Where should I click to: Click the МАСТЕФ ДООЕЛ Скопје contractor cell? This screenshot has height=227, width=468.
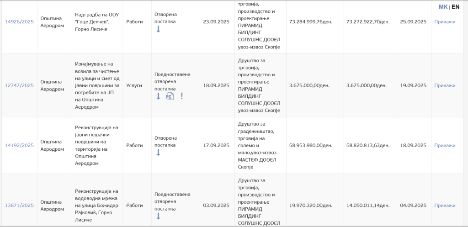click(x=260, y=145)
